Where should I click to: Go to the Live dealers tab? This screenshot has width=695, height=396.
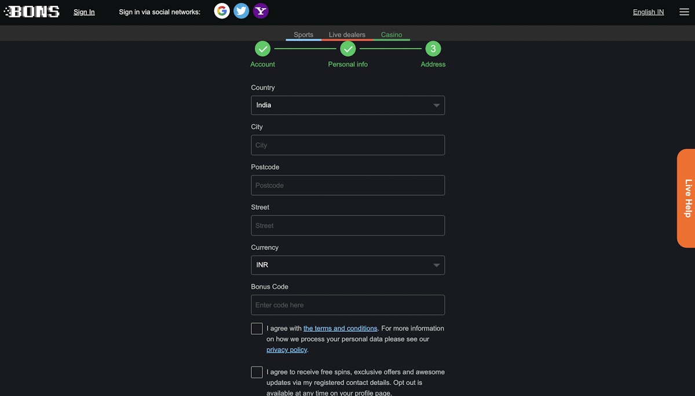(x=347, y=35)
